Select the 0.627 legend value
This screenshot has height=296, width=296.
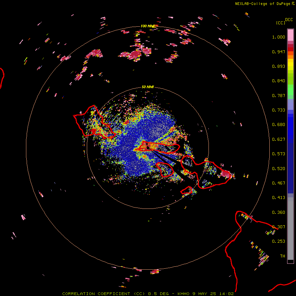(x=279, y=139)
